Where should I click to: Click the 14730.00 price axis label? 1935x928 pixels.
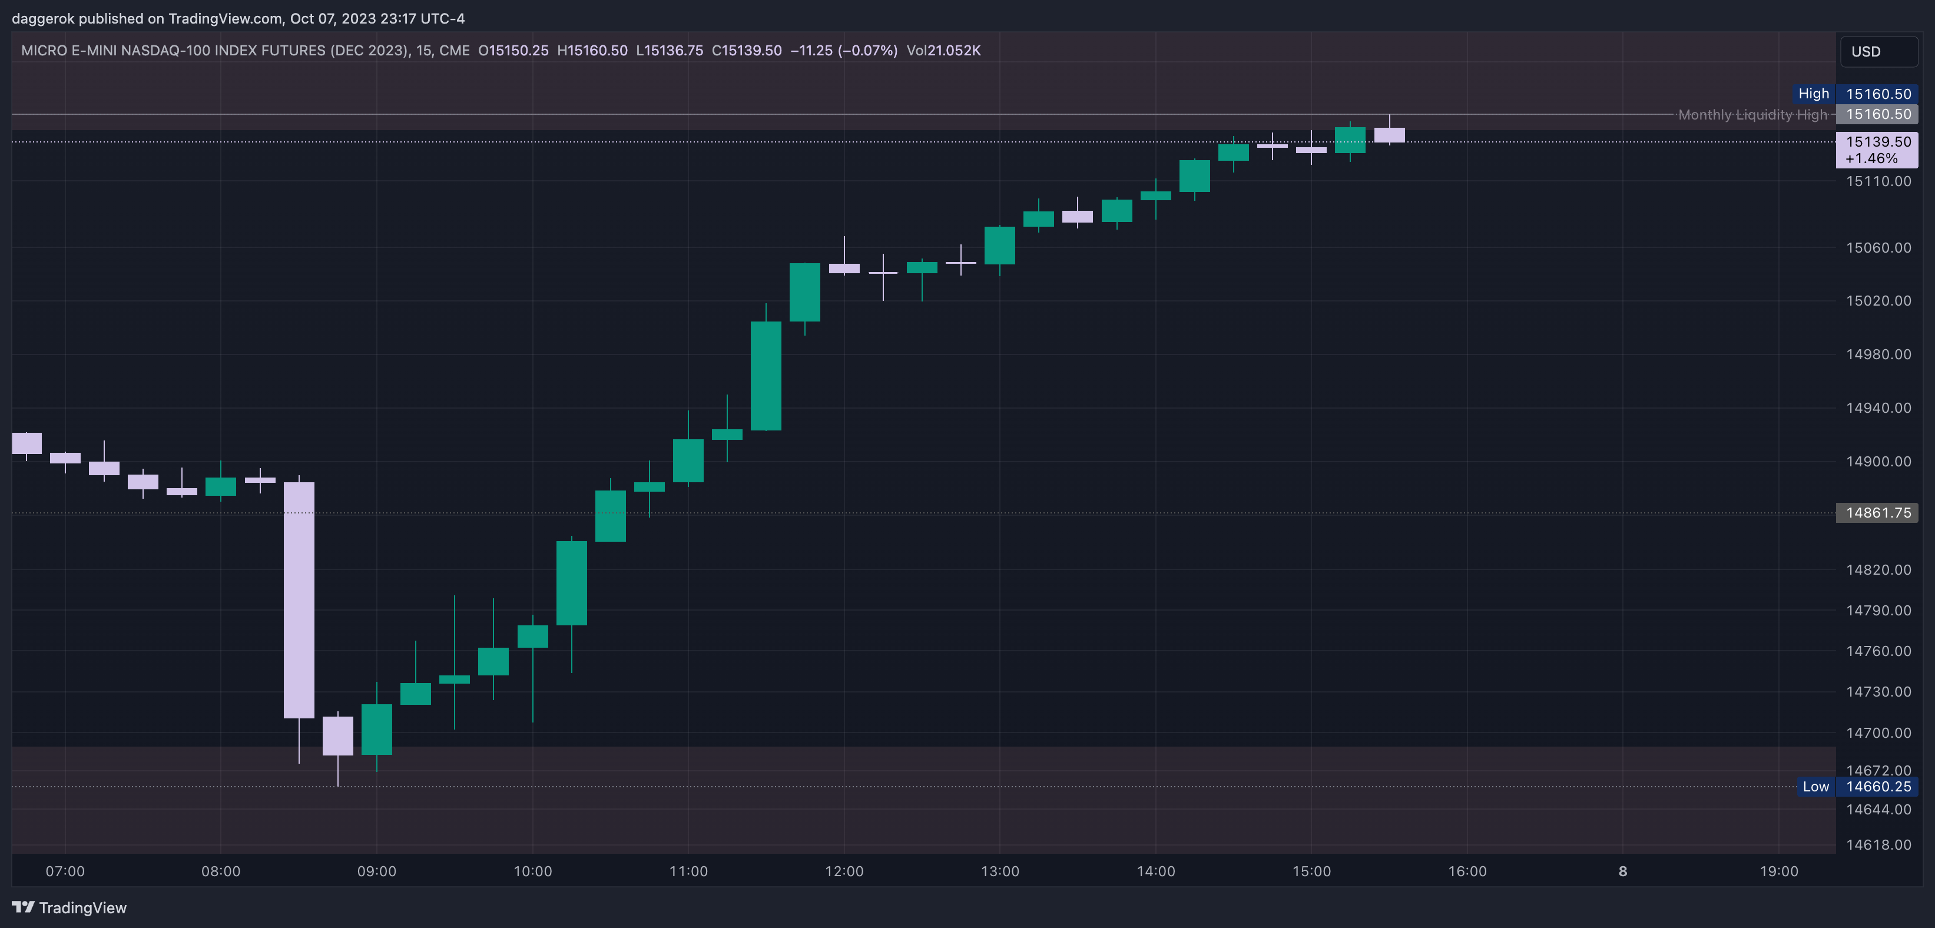pos(1878,691)
